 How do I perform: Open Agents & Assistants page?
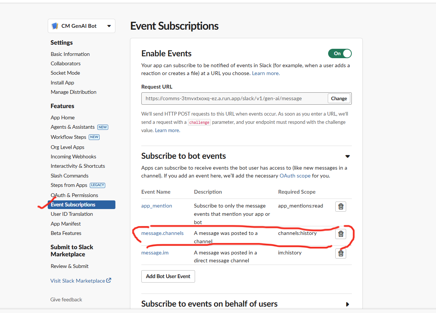pyautogui.click(x=73, y=127)
